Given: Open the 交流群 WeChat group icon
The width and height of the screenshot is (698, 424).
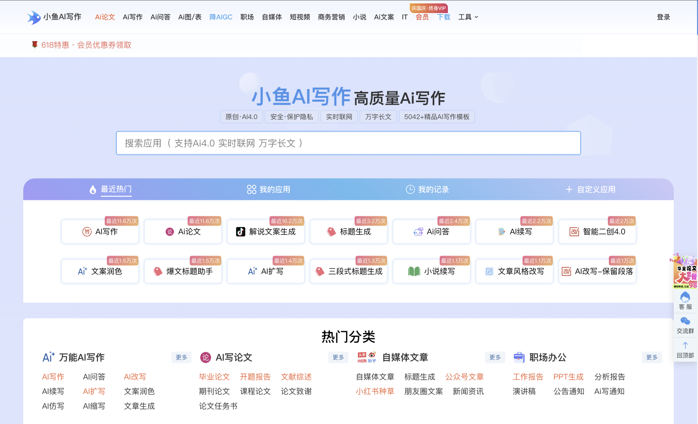Looking at the screenshot, I should click(x=685, y=321).
